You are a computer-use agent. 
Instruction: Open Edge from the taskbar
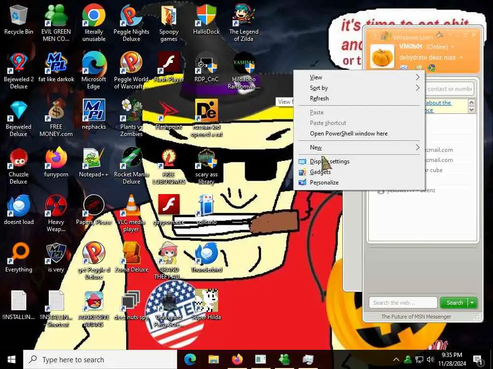pyautogui.click(x=190, y=359)
